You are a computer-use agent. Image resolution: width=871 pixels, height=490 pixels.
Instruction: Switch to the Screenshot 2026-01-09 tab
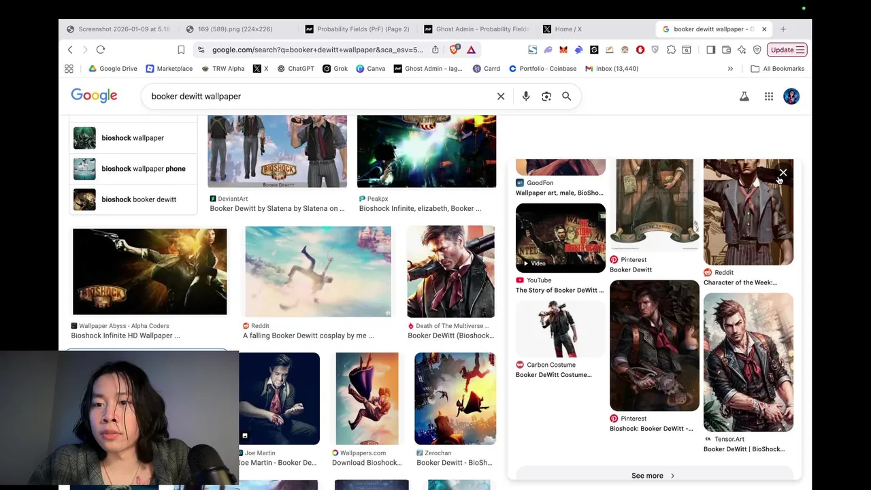click(118, 29)
